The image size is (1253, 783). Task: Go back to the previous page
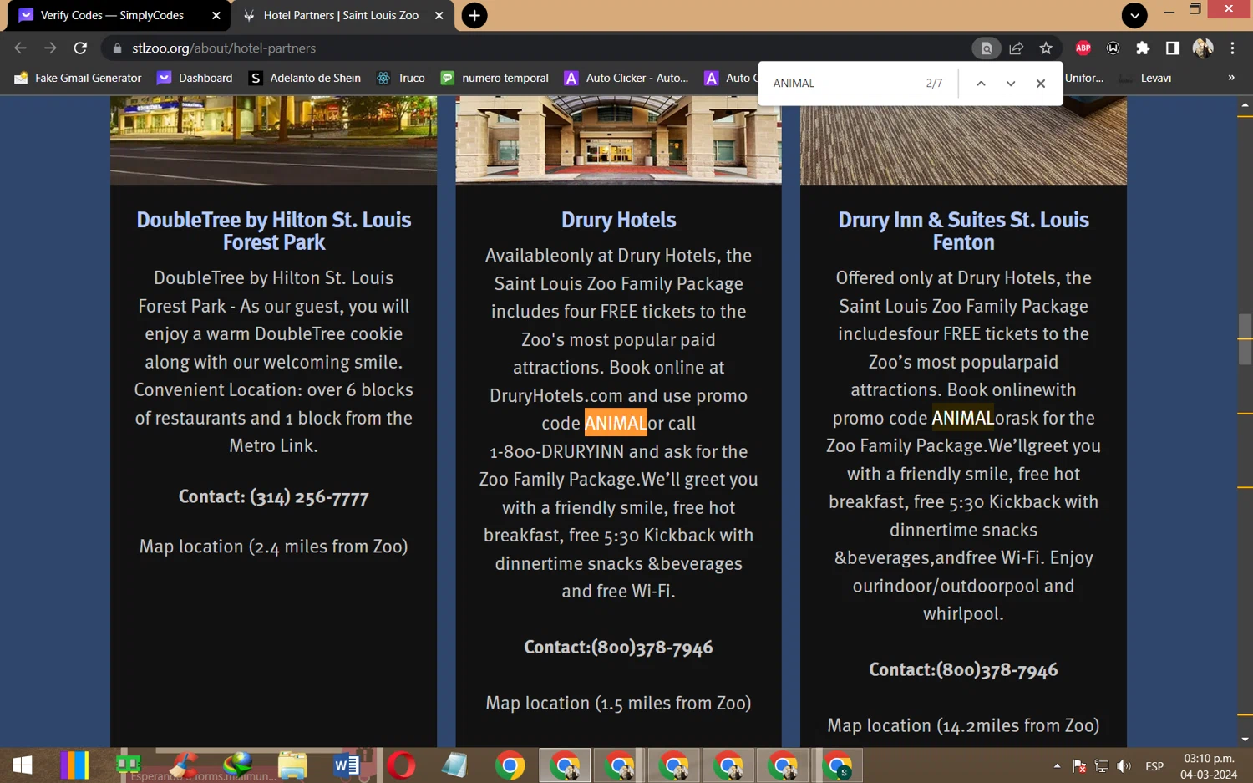[21, 48]
